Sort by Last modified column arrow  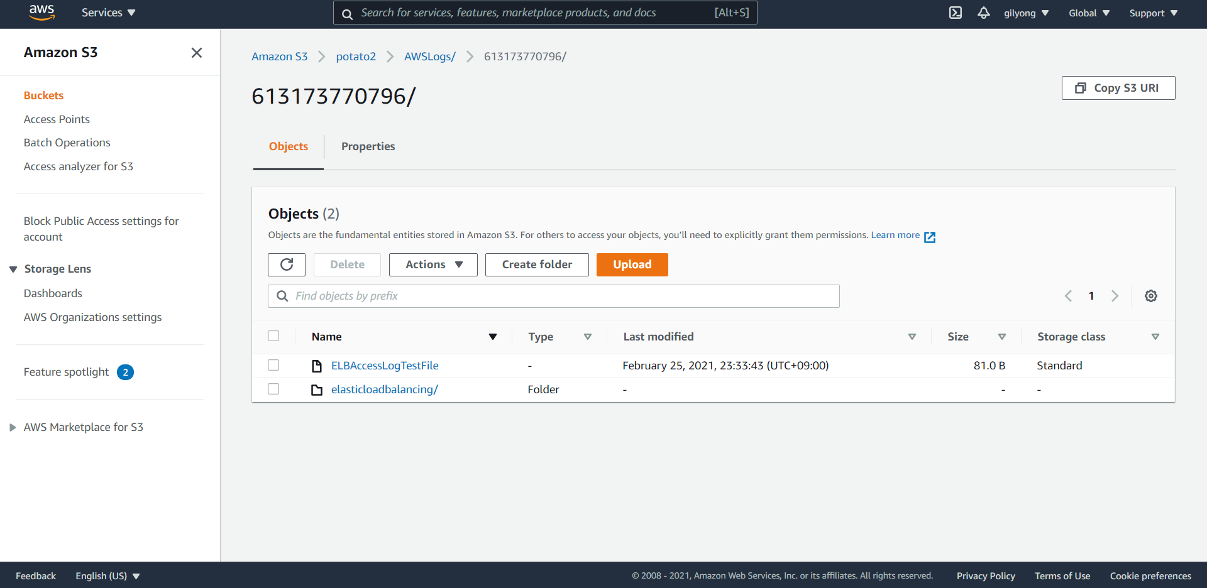tap(912, 337)
